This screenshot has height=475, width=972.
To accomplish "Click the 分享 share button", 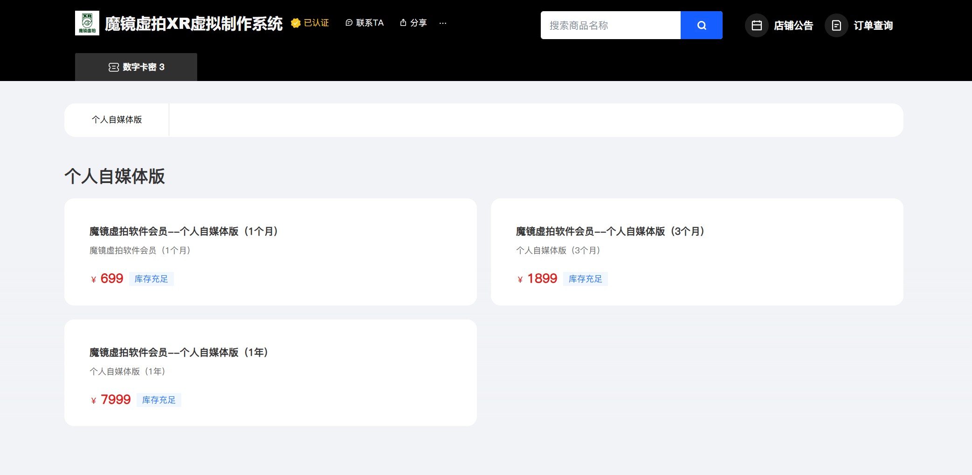I will 414,23.
